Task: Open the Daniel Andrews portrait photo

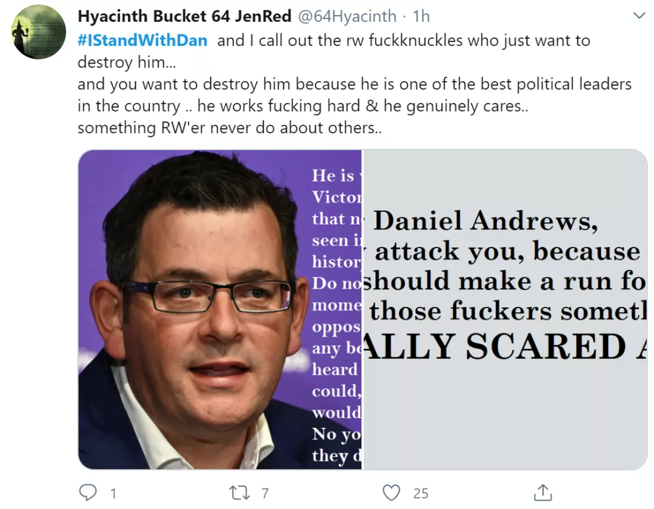Action: 220,309
